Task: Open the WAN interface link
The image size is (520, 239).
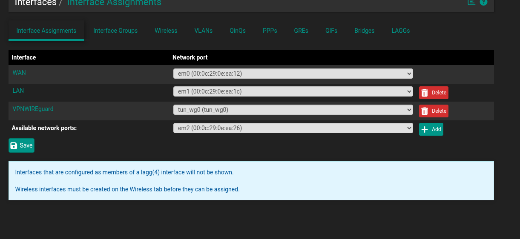Action: pyautogui.click(x=19, y=73)
